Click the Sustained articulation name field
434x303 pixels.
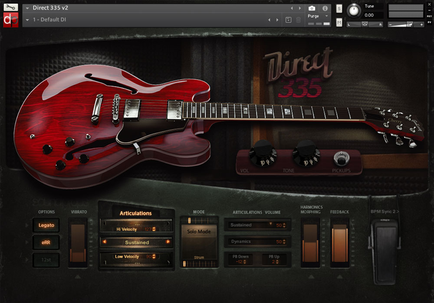pyautogui.click(x=137, y=242)
